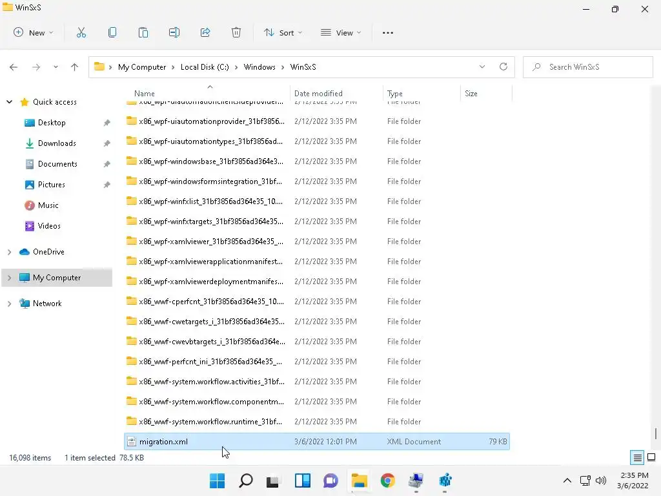Expand the Network tree node
Image resolution: width=661 pixels, height=496 pixels.
point(9,304)
